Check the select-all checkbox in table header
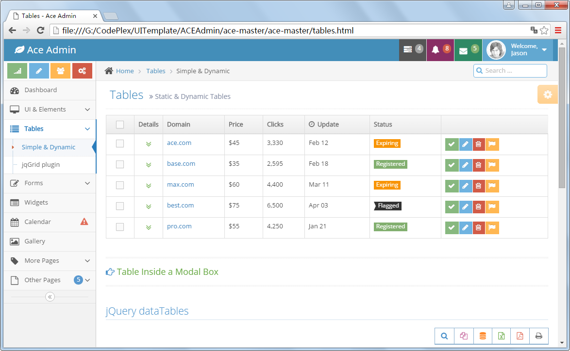 tap(120, 125)
